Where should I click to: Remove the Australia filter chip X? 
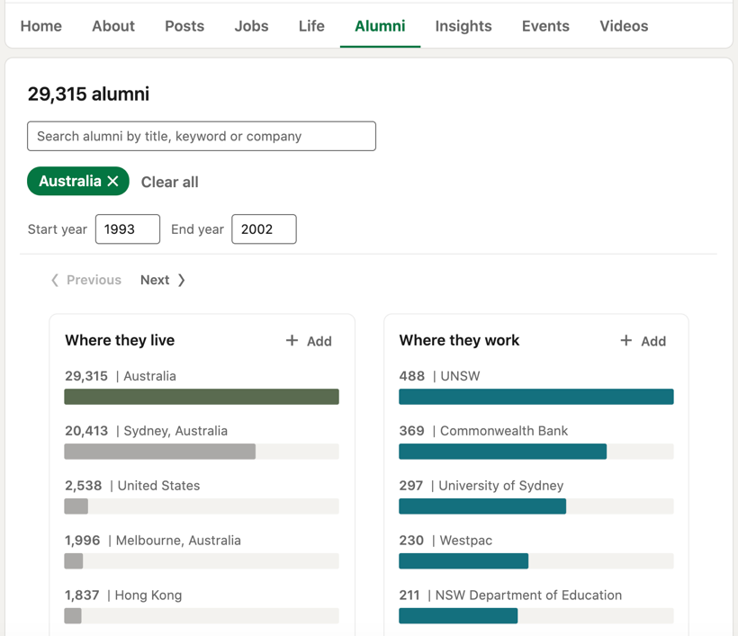click(113, 182)
